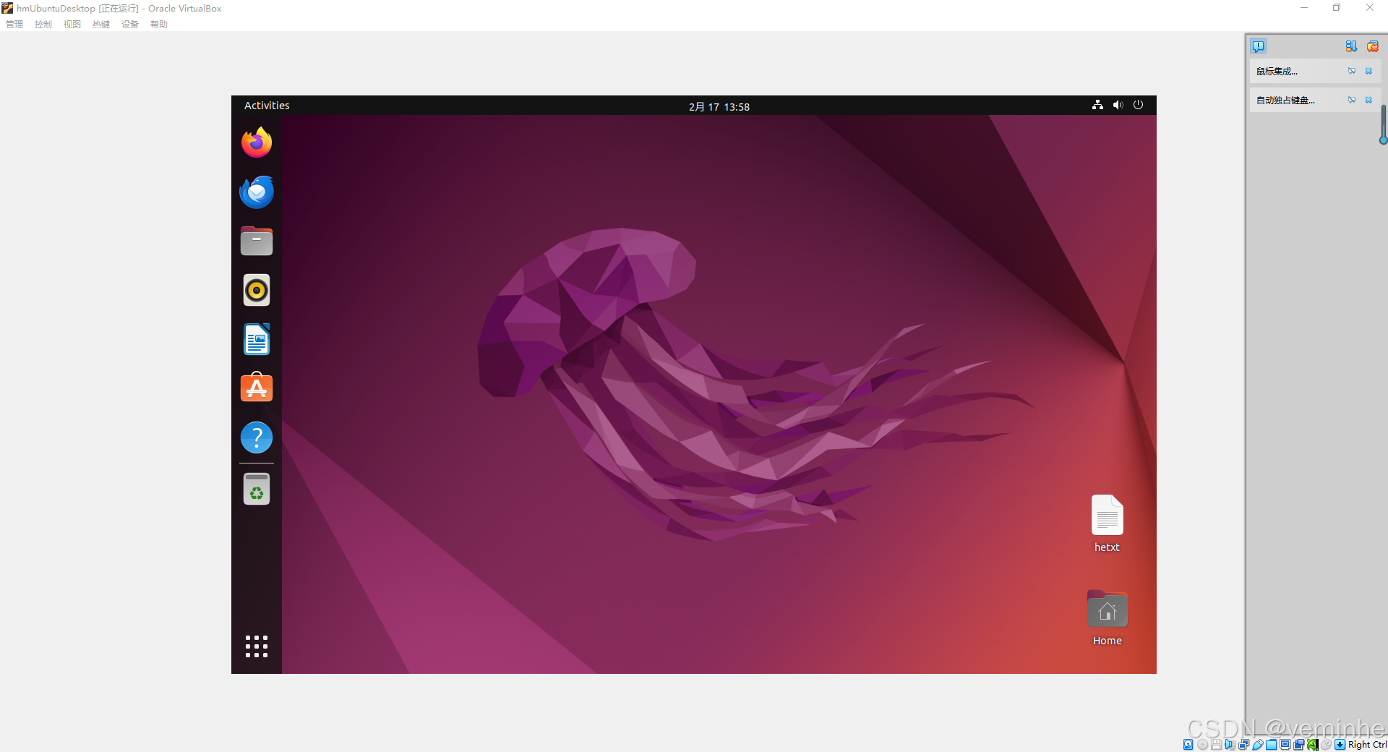Launch Firefox from the Ubuntu dock

pyautogui.click(x=257, y=142)
